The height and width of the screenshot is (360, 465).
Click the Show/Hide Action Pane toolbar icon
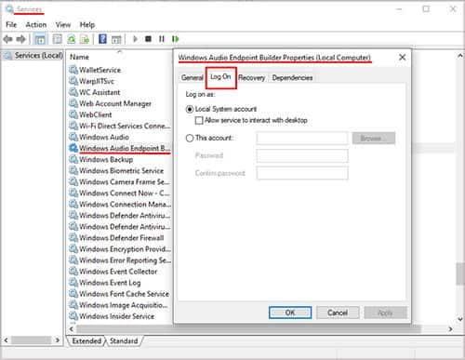(x=116, y=39)
